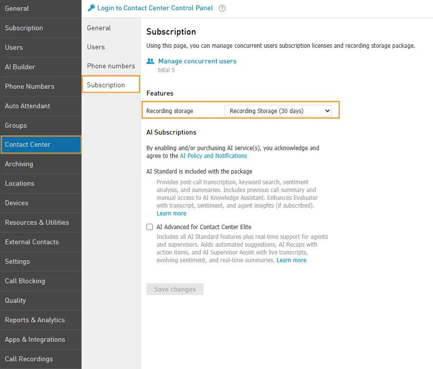This screenshot has width=433, height=369.
Task: Enable AI Advanced for Contact Center Elite
Action: pos(150,227)
